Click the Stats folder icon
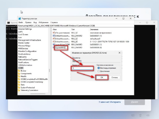The image size is (159, 119). point(19,85)
